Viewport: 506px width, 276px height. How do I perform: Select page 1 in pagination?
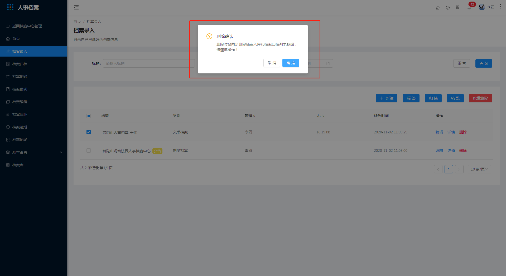coord(449,169)
